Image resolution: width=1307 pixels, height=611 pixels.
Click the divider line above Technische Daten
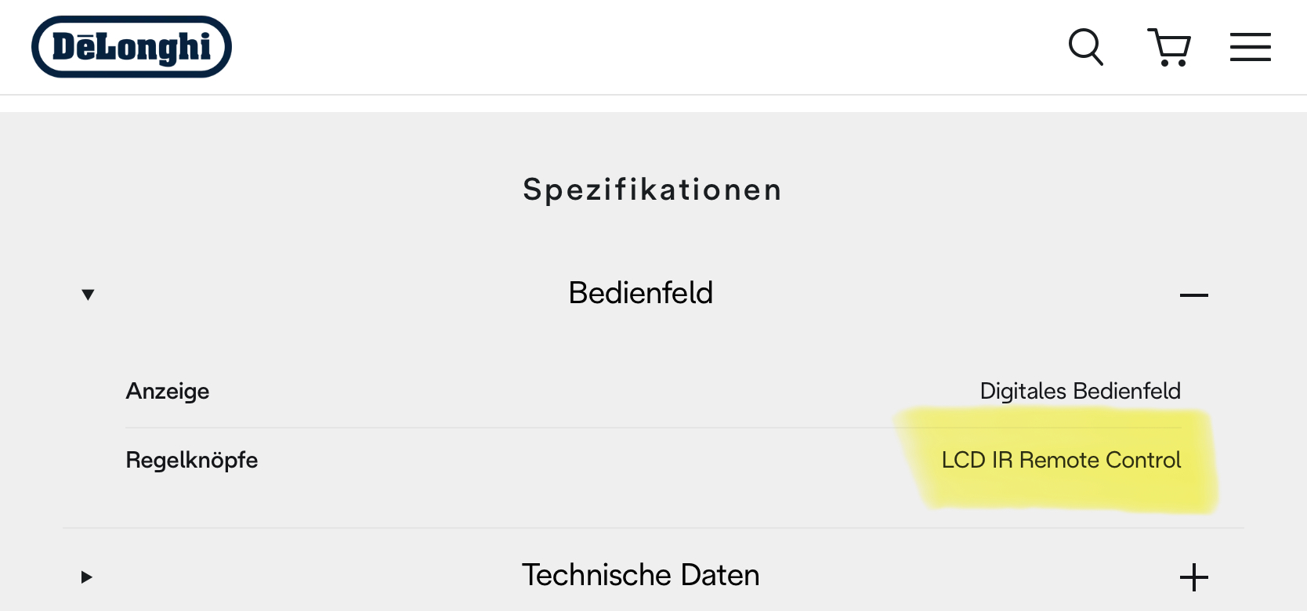pos(549,528)
